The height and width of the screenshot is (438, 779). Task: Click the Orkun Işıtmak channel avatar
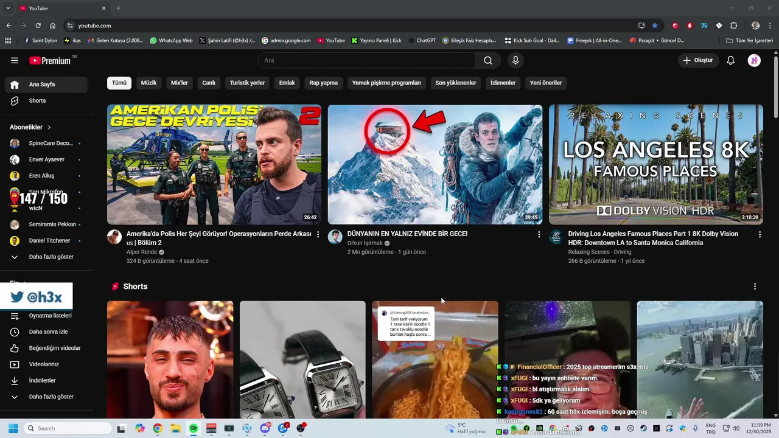335,237
